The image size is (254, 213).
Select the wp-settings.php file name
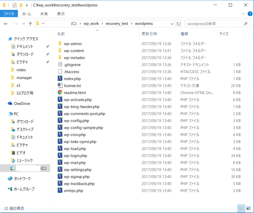click(x=77, y=169)
